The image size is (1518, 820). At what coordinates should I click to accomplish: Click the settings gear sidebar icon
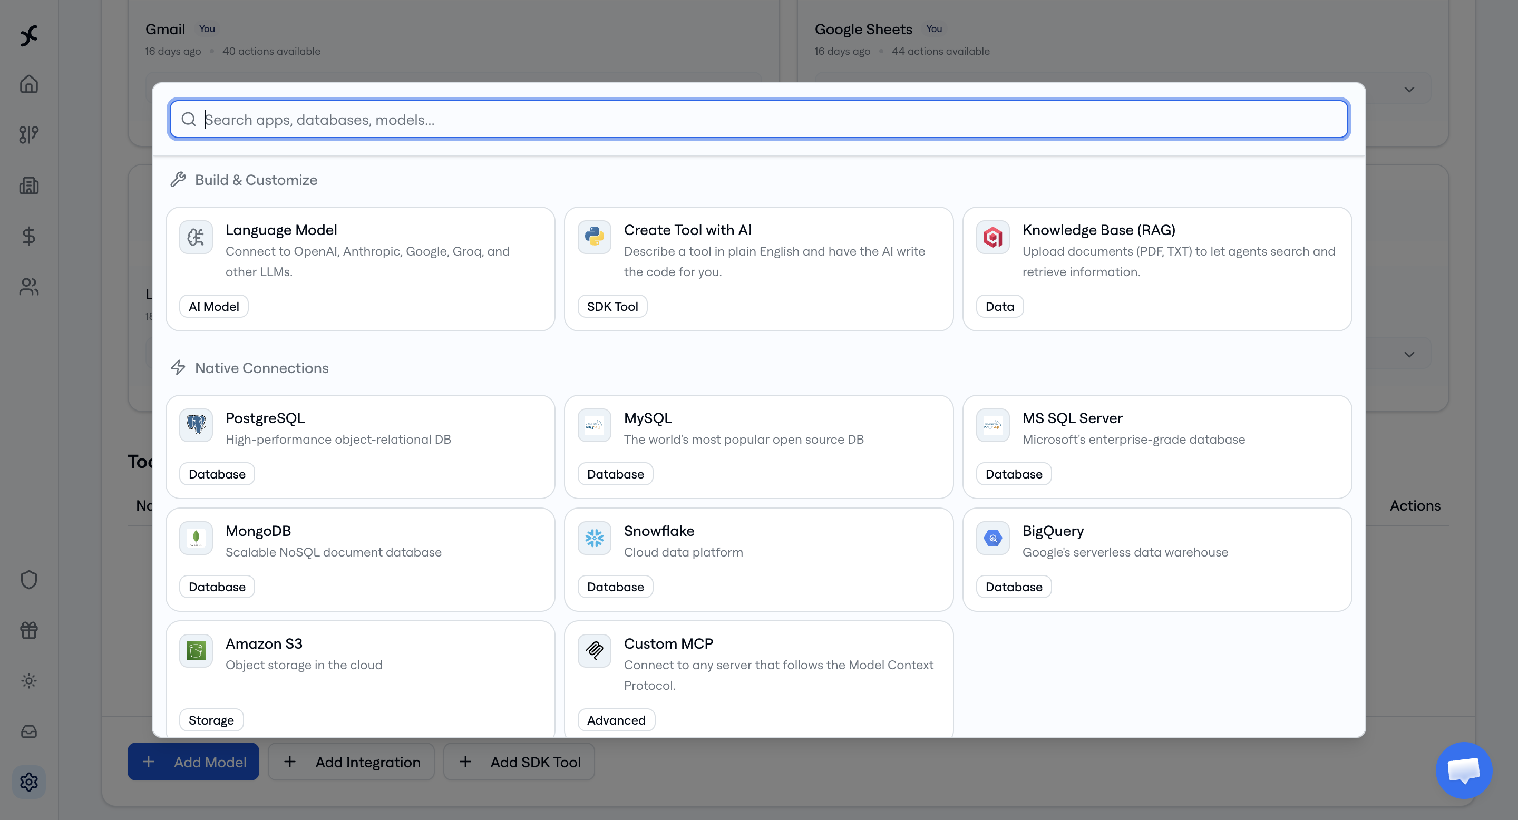[x=29, y=782]
